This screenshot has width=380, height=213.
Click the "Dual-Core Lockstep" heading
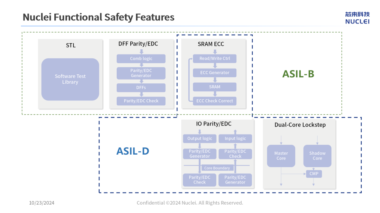[300, 125]
